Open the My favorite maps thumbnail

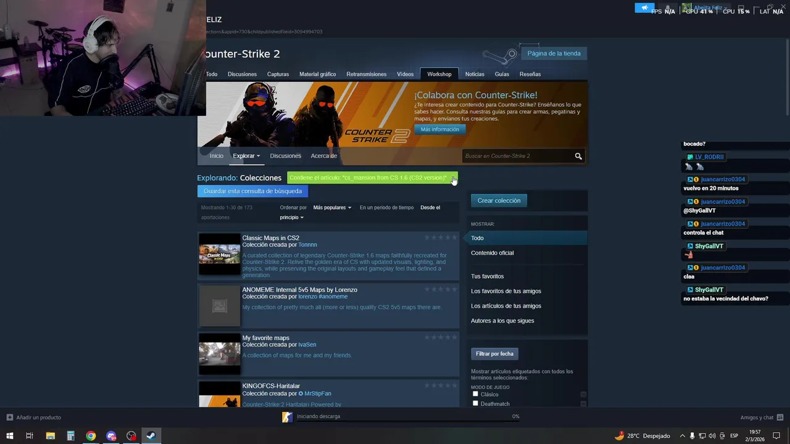click(x=219, y=354)
